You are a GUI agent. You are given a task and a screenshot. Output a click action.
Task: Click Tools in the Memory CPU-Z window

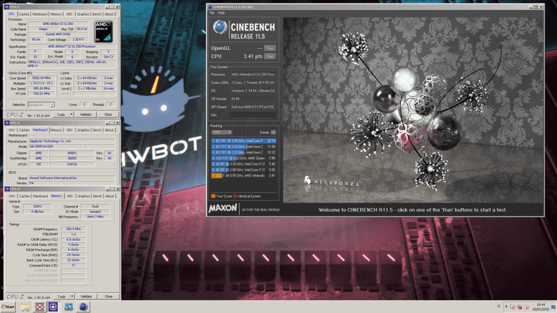(x=62, y=296)
